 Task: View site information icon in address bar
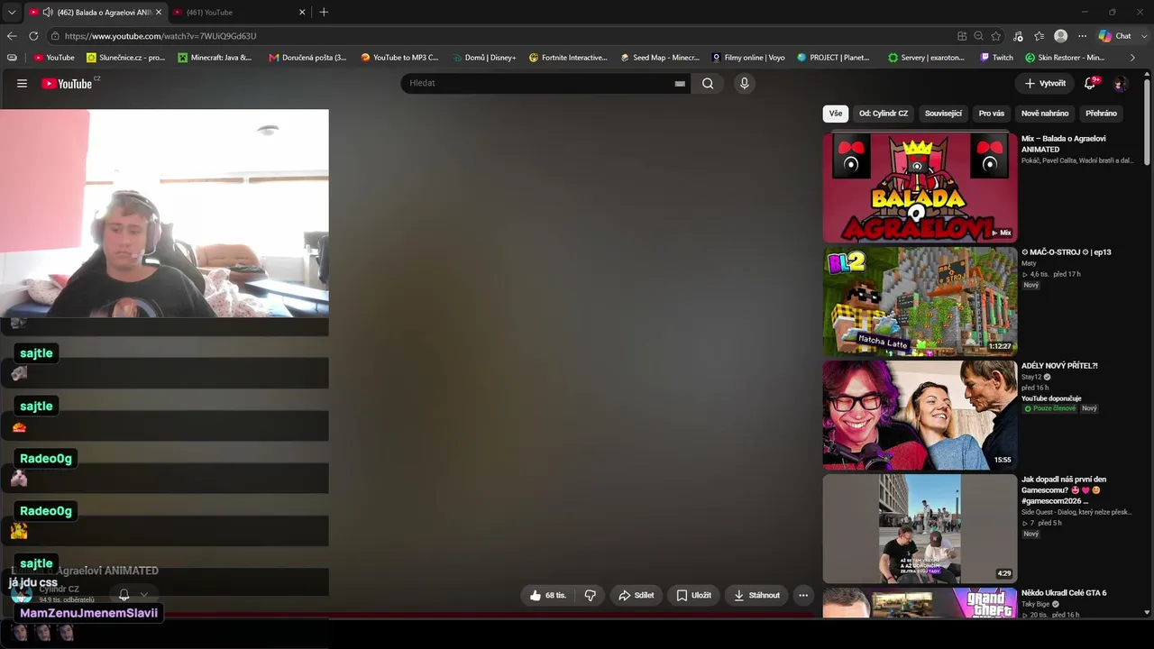pos(55,36)
